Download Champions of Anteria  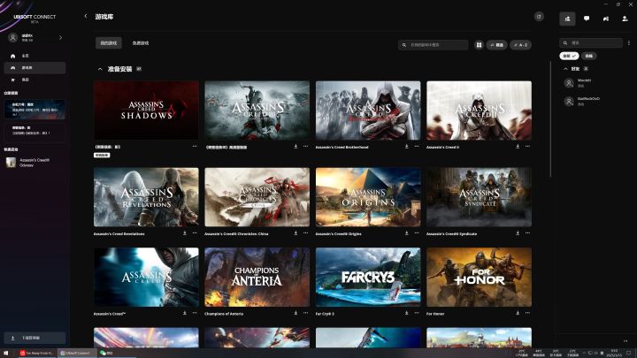coord(295,313)
